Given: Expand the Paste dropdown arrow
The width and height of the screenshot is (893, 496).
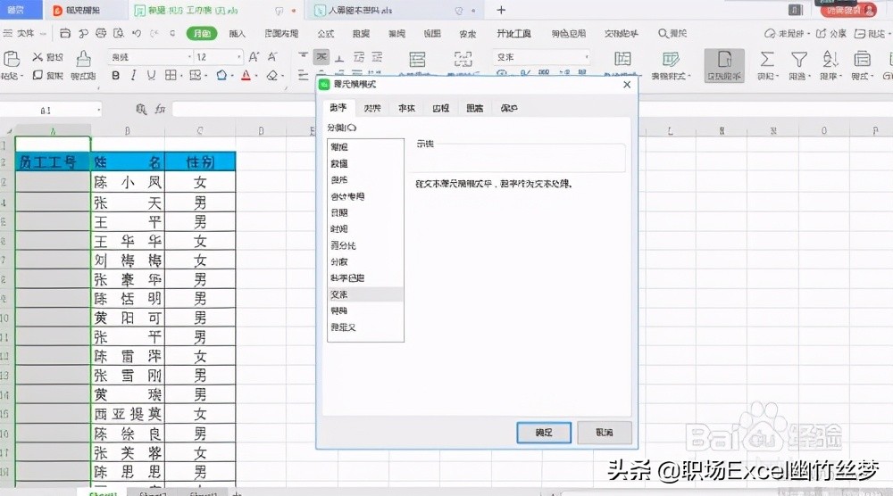Looking at the screenshot, I should pos(21,76).
